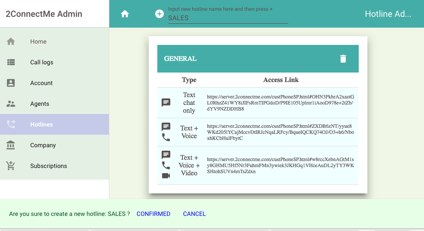This screenshot has height=231, width=424.
Task: Click the video camera icon in third row
Action: (166, 176)
